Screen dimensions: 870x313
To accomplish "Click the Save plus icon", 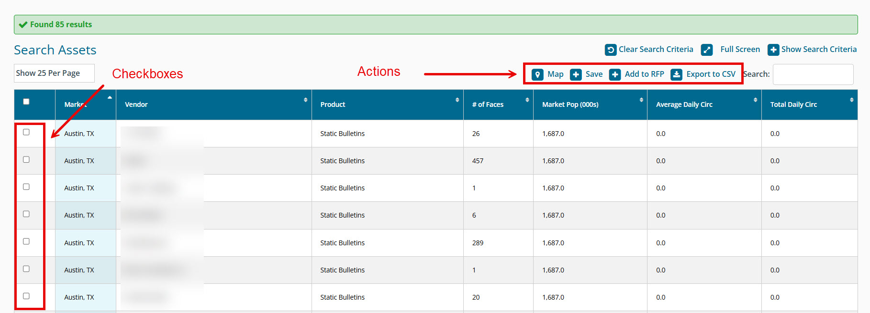I will (x=576, y=74).
